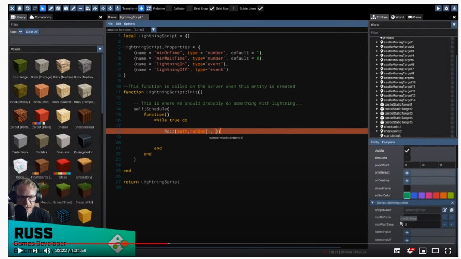
Task: Open the World dropdown in Entities panel
Action: (x=454, y=24)
